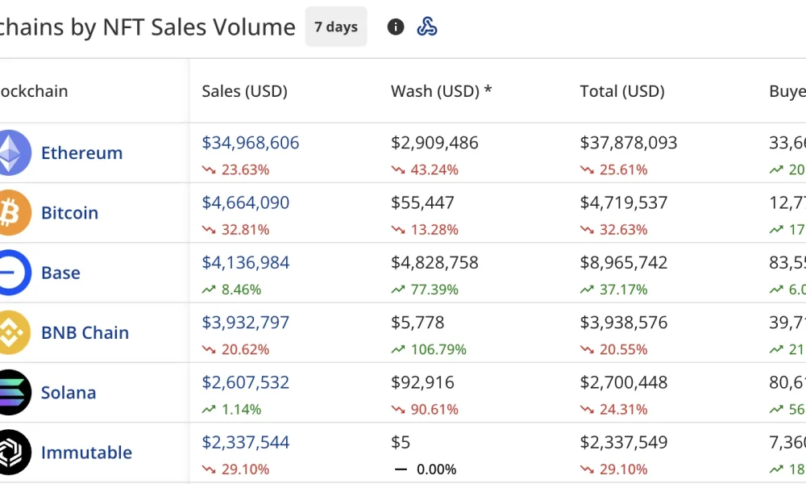Open the Base blockchain name link
This screenshot has height=484, width=806.
(x=60, y=273)
